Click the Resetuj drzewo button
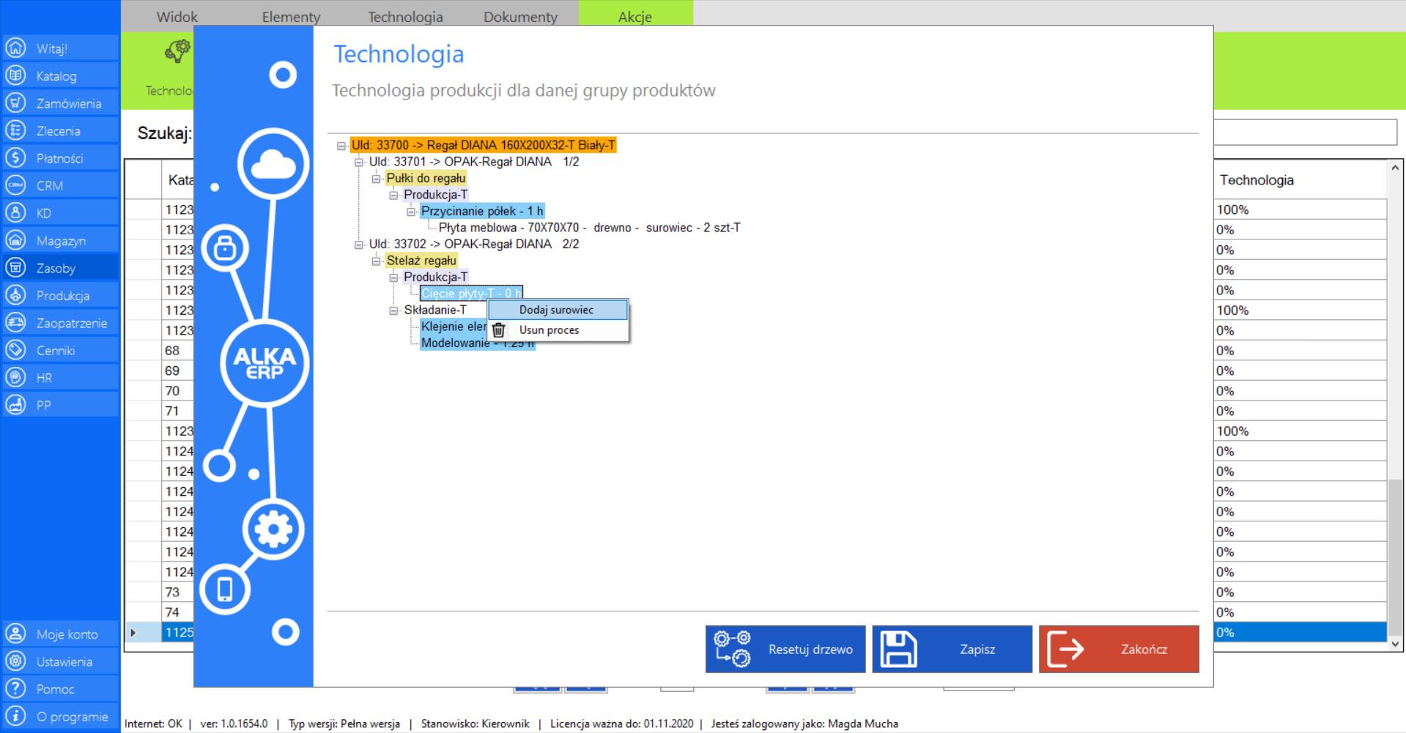 (x=785, y=649)
